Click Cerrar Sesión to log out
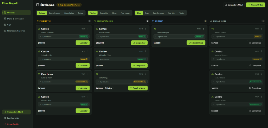 pyautogui.click(x=16, y=124)
